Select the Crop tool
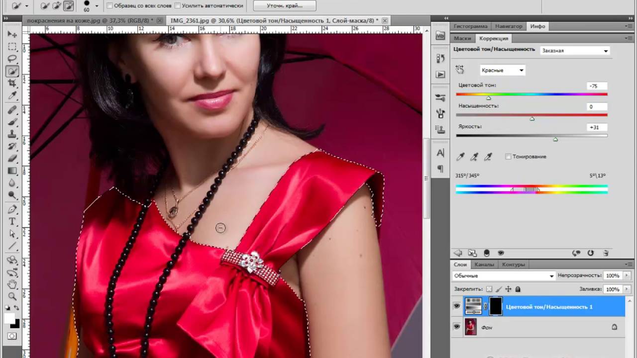Viewport: 637px width, 358px height. pyautogui.click(x=12, y=84)
